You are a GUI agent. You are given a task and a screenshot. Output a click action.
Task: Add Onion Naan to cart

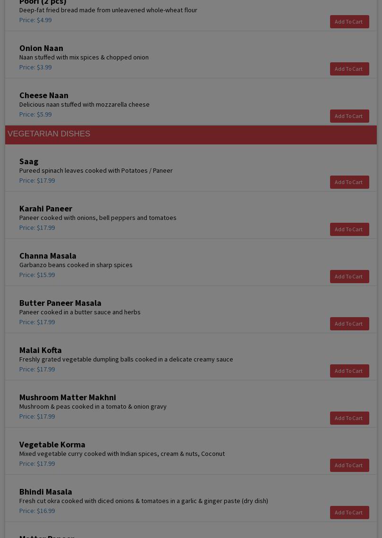tap(349, 69)
